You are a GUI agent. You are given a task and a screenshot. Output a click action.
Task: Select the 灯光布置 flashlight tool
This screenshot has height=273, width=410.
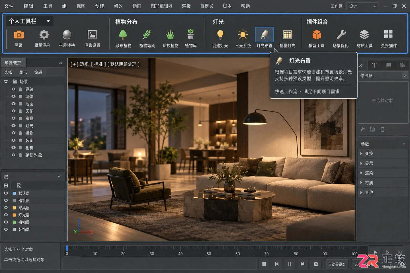pos(265,35)
